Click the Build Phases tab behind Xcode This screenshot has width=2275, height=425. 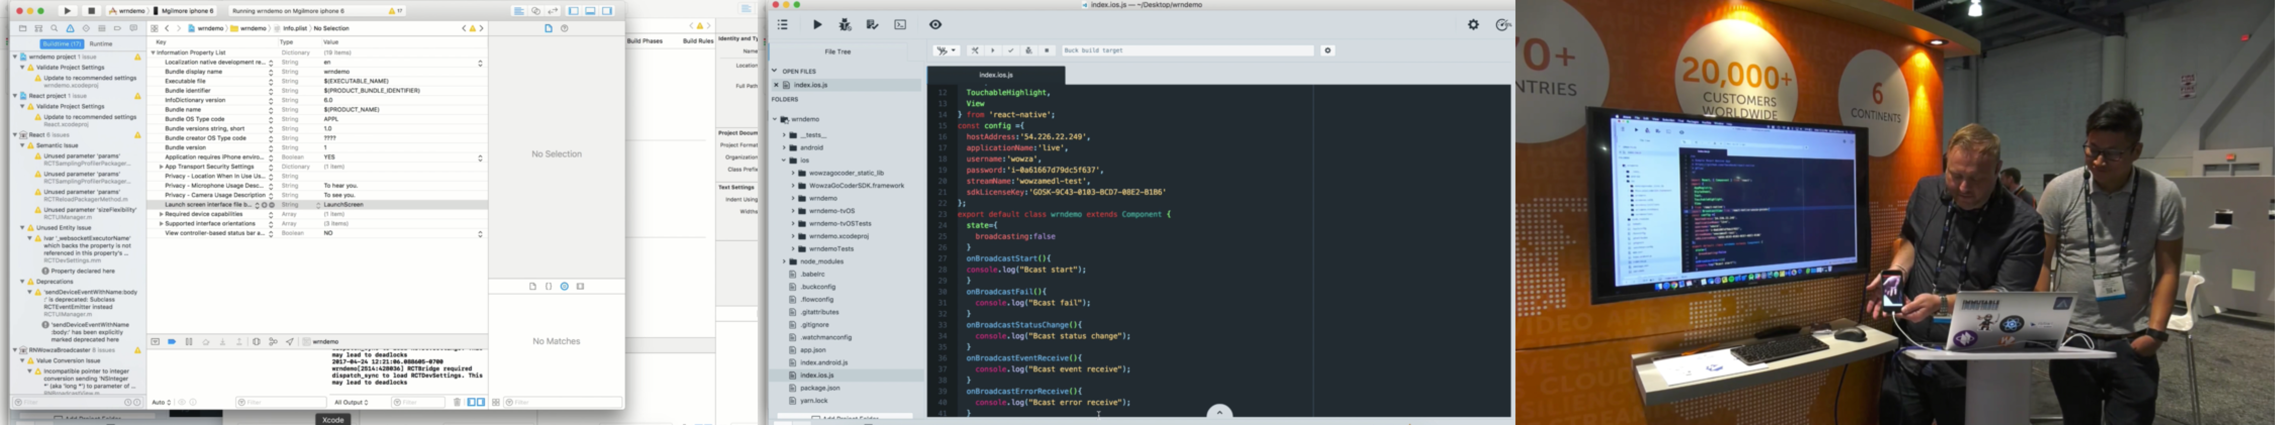[645, 41]
